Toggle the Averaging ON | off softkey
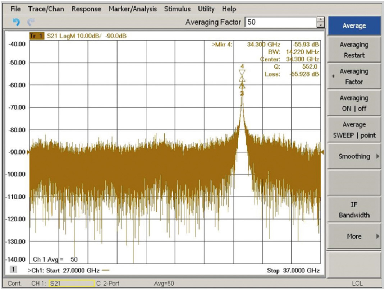This screenshot has width=385, height=290. (x=354, y=103)
